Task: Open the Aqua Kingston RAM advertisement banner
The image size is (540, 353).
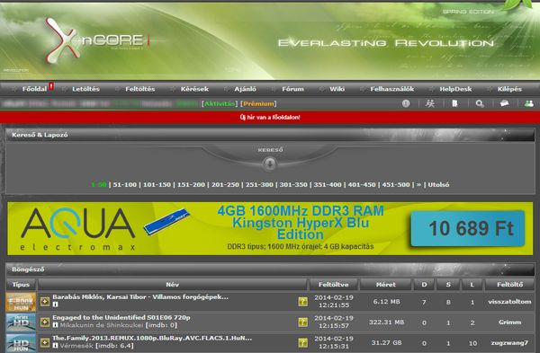Action: point(270,228)
